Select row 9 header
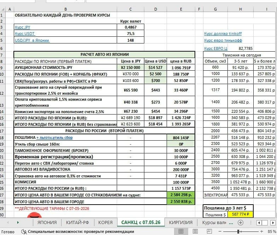 coord(2,67)
